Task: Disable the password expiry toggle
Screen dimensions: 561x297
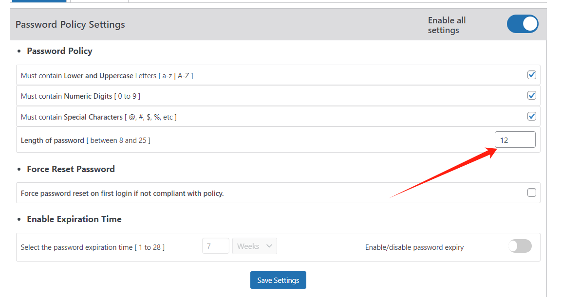Action: click(x=520, y=246)
